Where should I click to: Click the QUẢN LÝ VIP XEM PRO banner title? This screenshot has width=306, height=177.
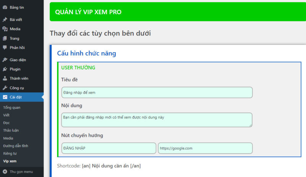[x=88, y=12]
